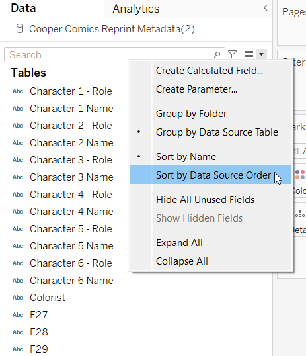This screenshot has width=306, height=356.
Task: Click inside the Search fields box
Action: point(109,55)
